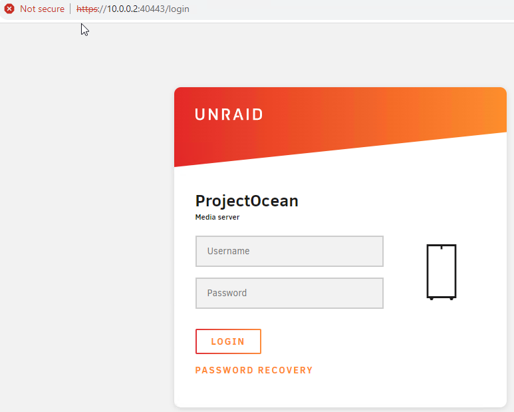Click the "Media server" description text

point(217,217)
